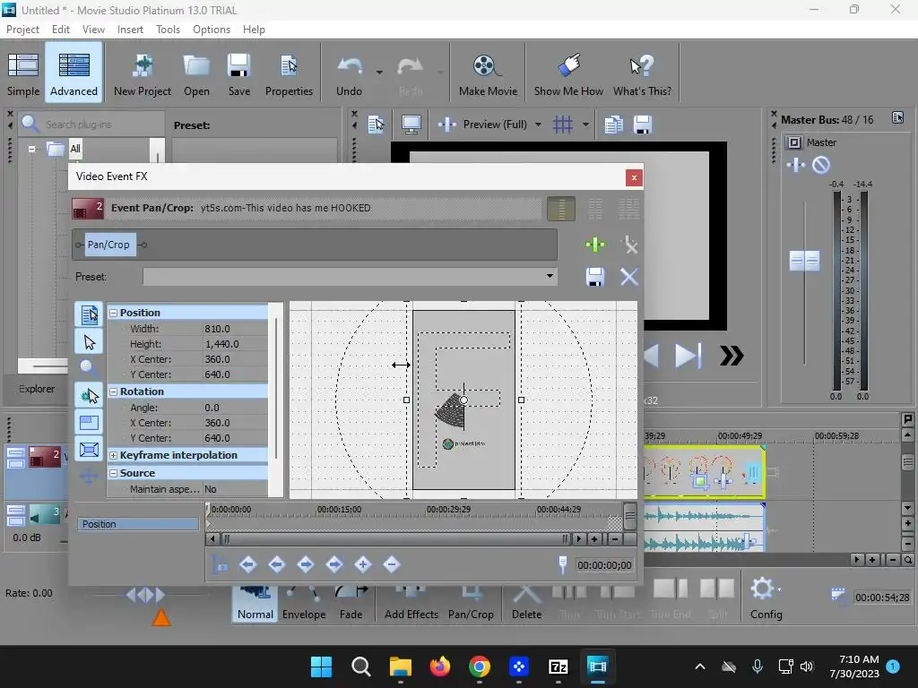The width and height of the screenshot is (918, 688).
Task: Select the Pan/Crop chain node
Action: click(x=108, y=245)
